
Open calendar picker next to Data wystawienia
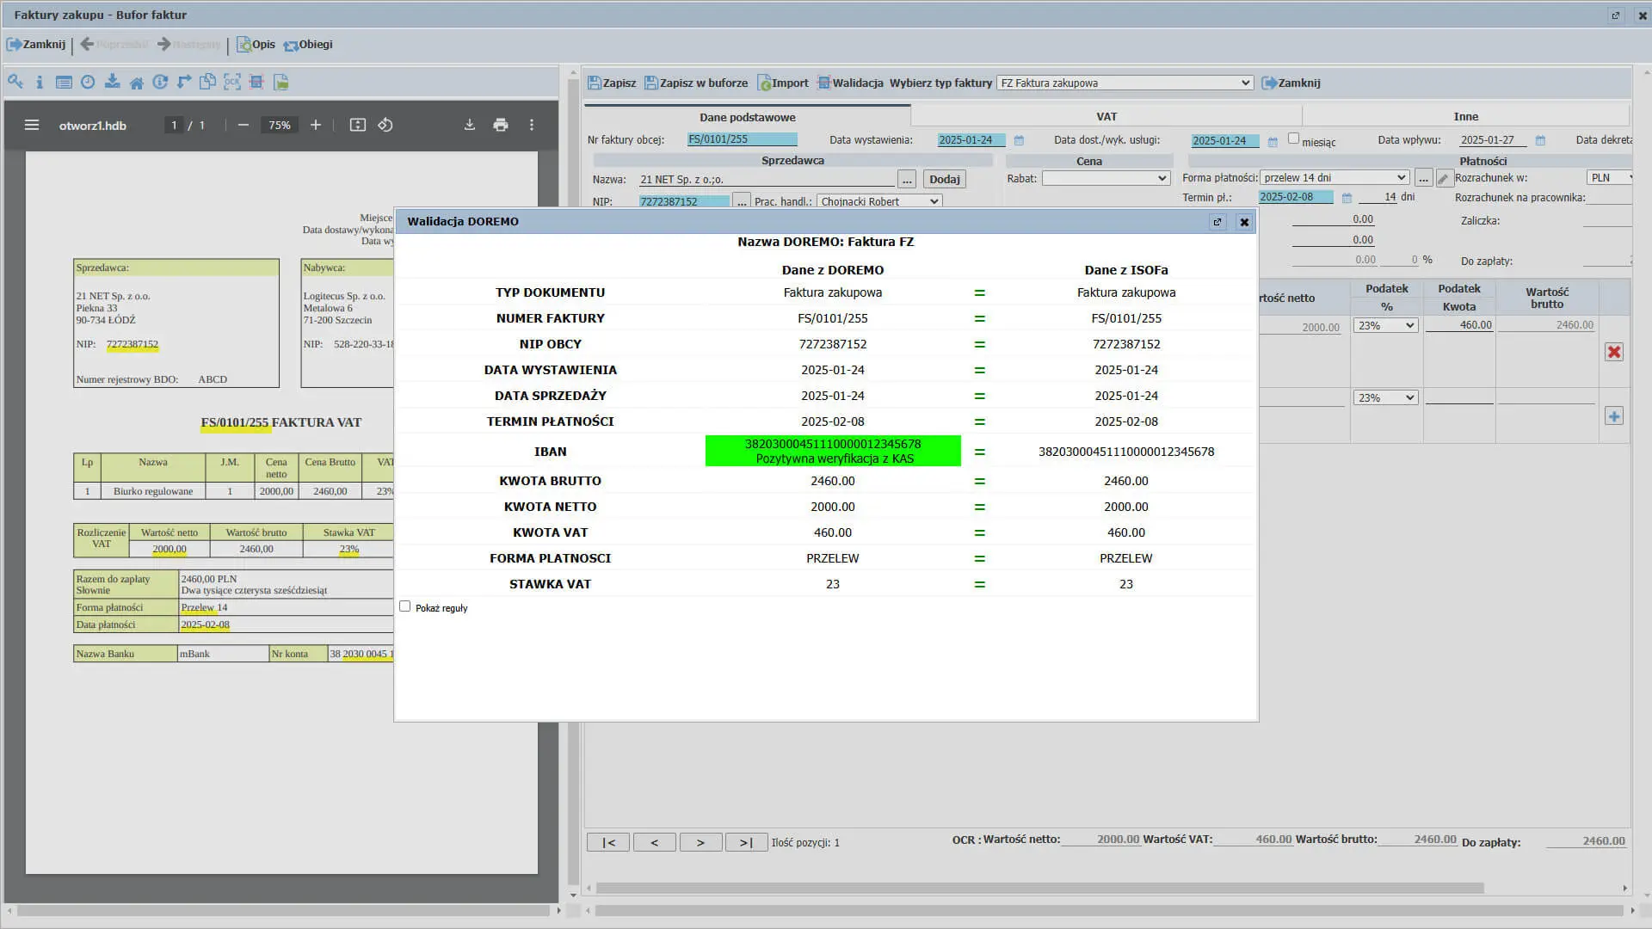(x=1019, y=140)
